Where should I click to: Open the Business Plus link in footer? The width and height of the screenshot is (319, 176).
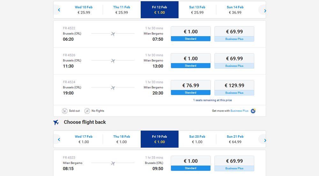[x=239, y=111]
